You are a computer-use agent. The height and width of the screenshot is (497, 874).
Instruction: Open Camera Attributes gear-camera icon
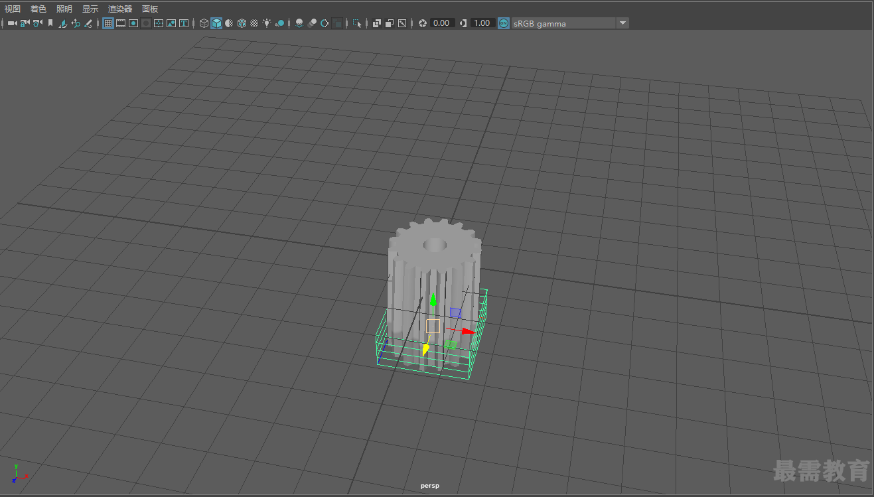[x=37, y=23]
